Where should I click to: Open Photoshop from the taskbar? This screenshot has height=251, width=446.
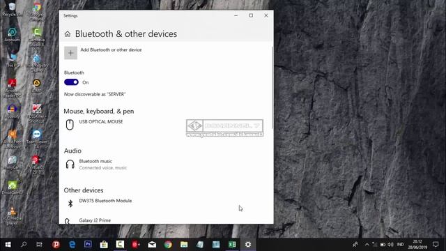[88, 245]
